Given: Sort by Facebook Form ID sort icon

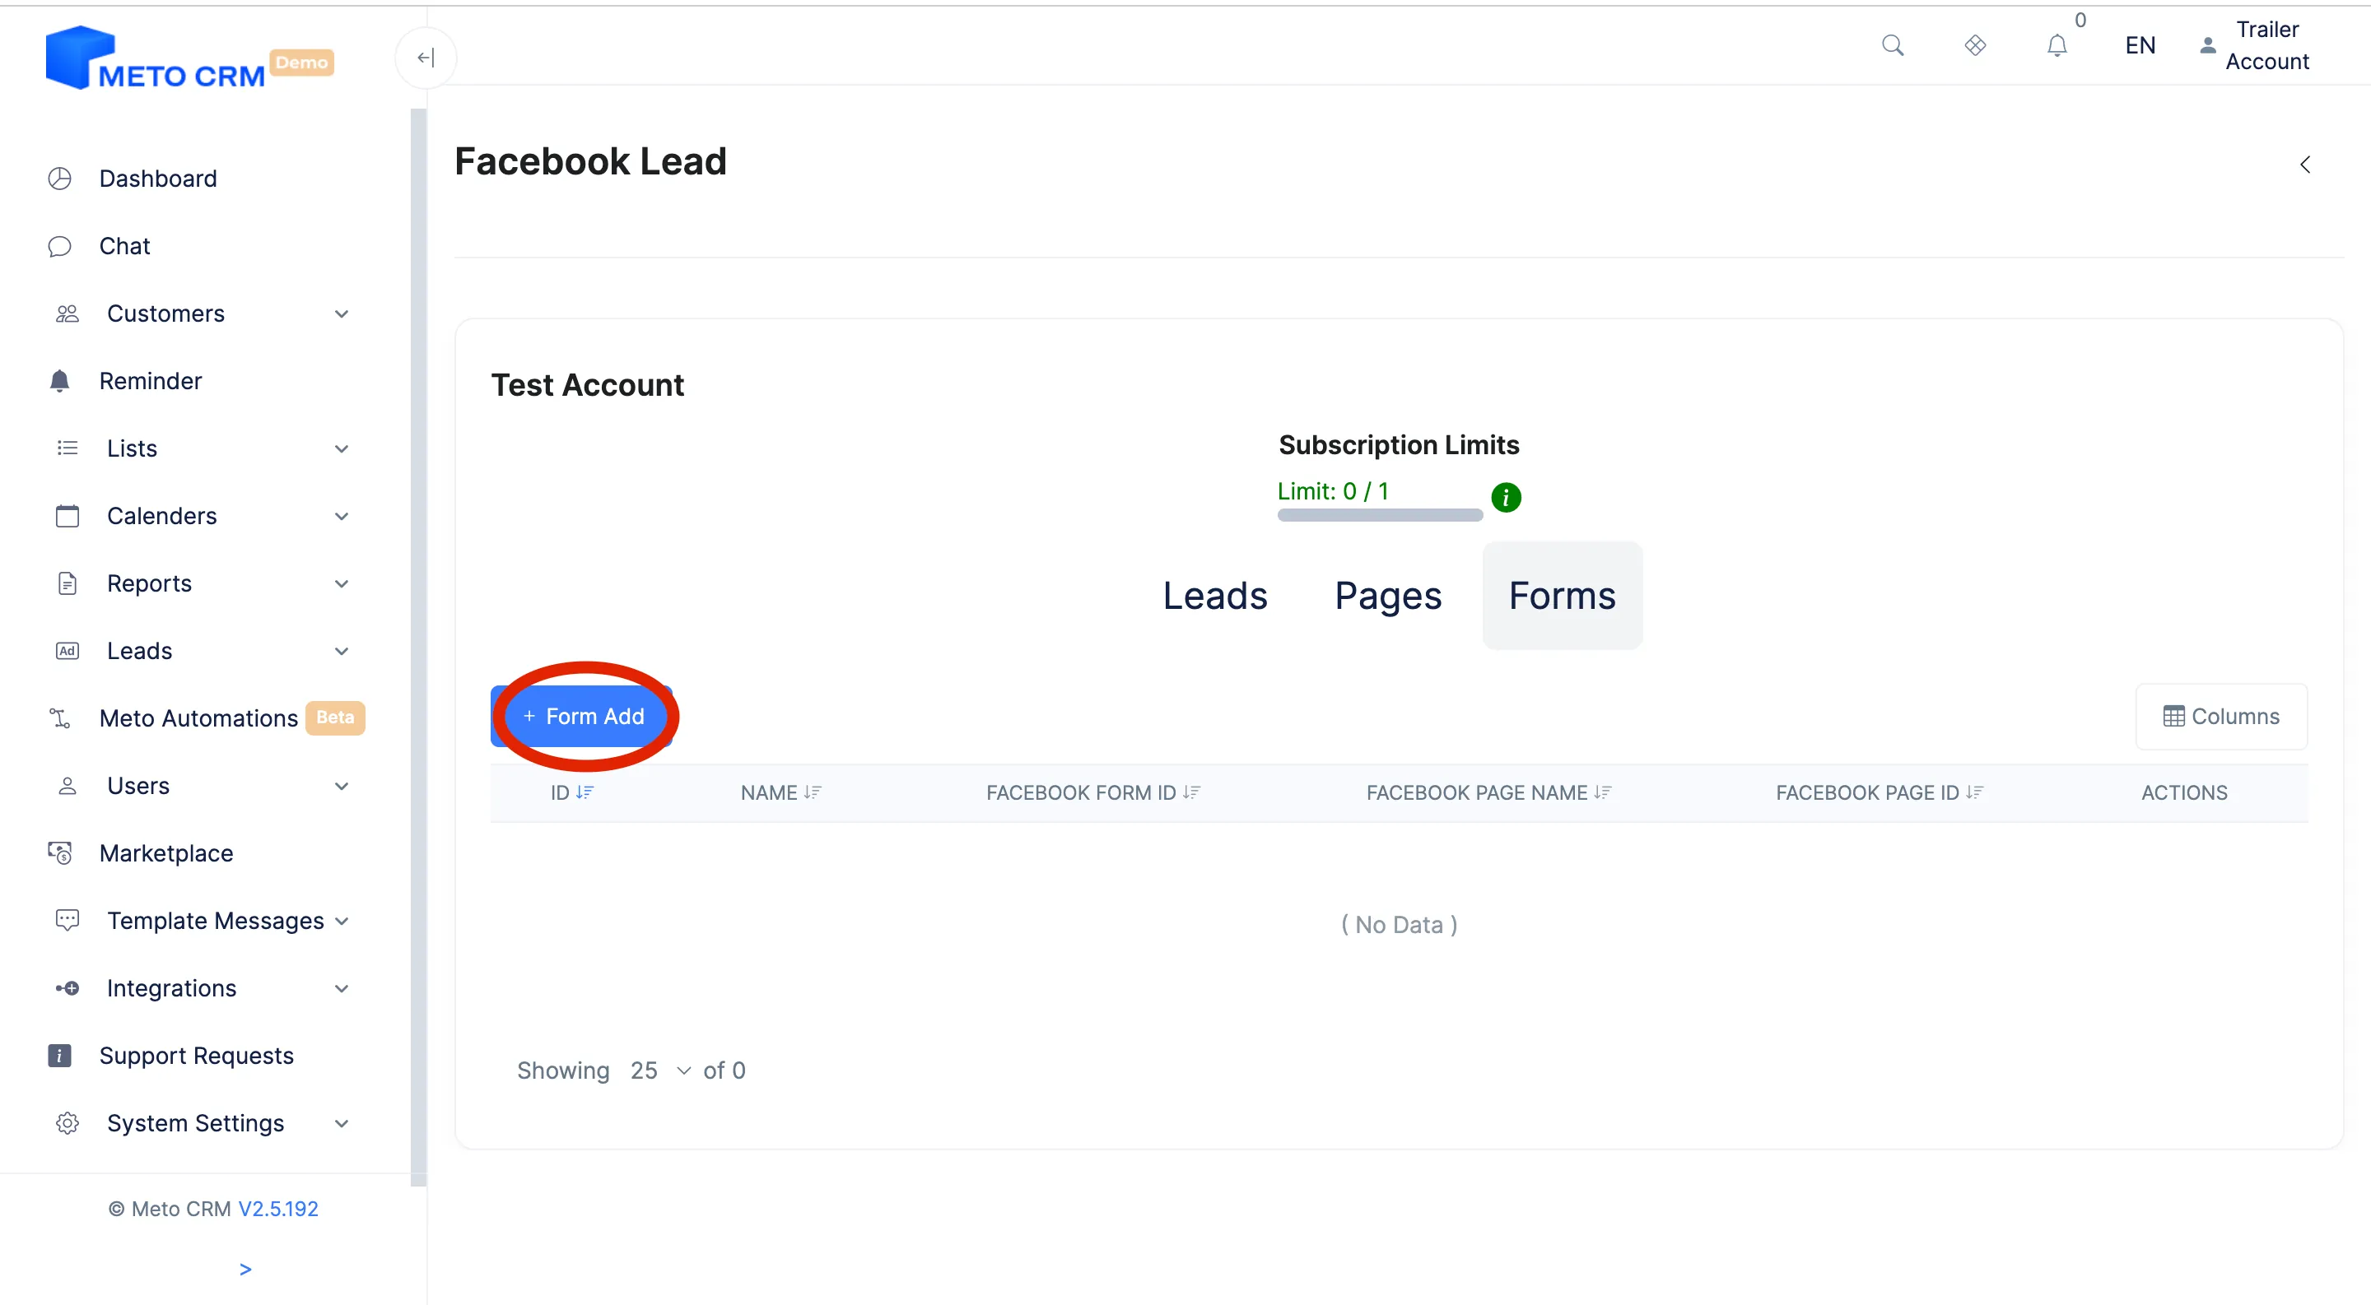Looking at the screenshot, I should click(x=1191, y=792).
